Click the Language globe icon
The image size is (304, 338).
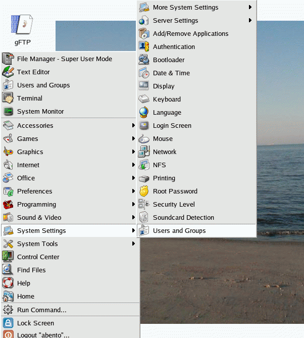144,112
